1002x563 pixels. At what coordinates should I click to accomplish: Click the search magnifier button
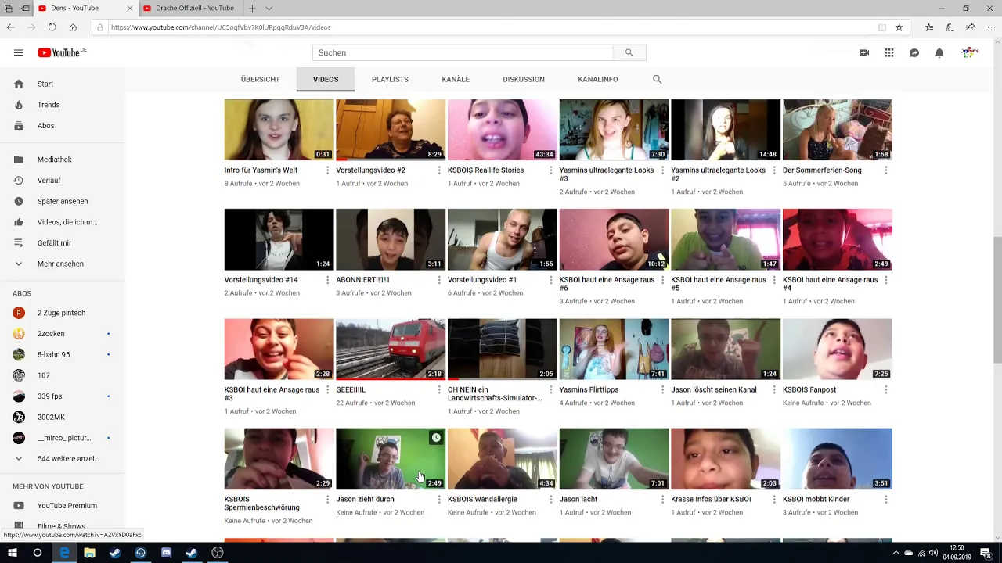click(629, 52)
